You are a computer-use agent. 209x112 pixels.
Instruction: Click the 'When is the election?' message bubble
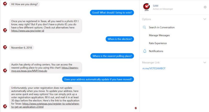pos(120,39)
